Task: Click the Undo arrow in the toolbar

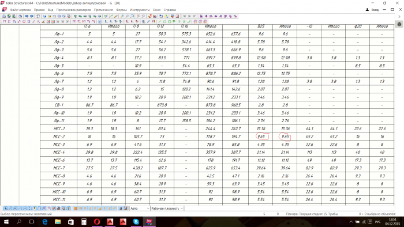Action: pyautogui.click(x=27, y=16)
